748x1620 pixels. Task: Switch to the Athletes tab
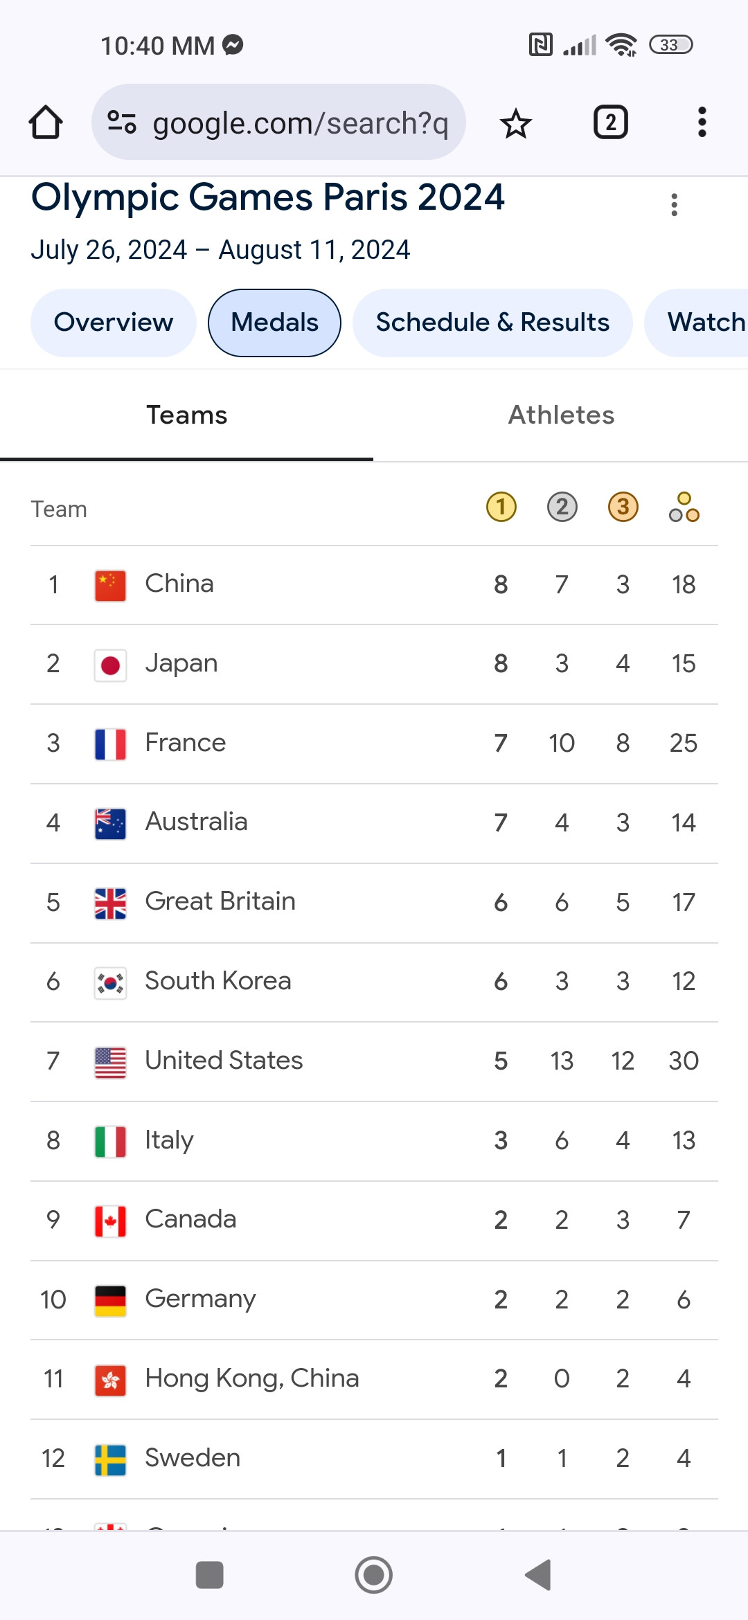[561, 415]
